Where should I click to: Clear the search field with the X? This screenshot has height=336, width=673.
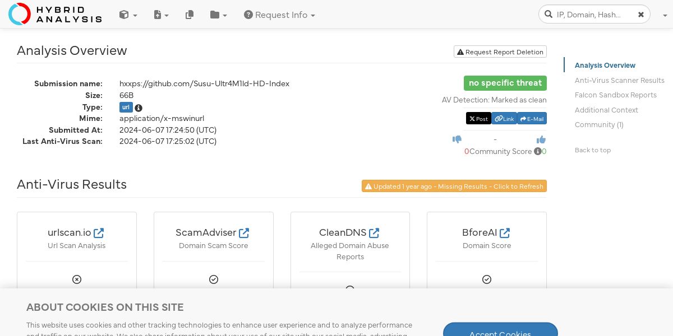640,15
